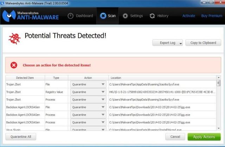Image resolution: width=225 pixels, height=147 pixels.
Task: Click scrollbar up arrow in results list
Action: (219, 78)
